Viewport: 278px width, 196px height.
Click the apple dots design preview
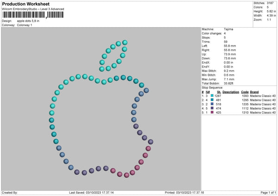coord(101,109)
